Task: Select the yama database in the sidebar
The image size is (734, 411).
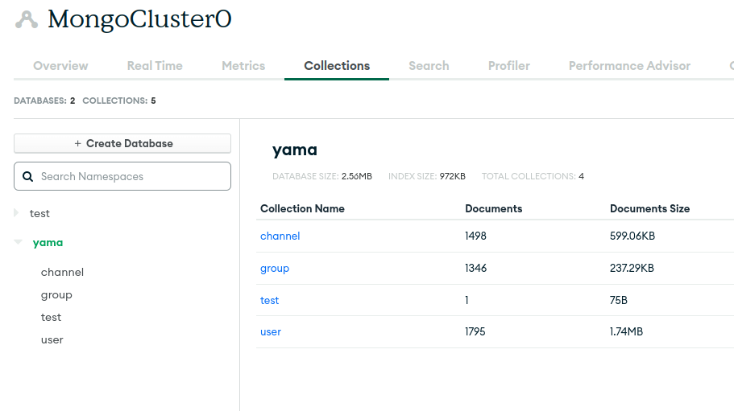Action: point(48,242)
